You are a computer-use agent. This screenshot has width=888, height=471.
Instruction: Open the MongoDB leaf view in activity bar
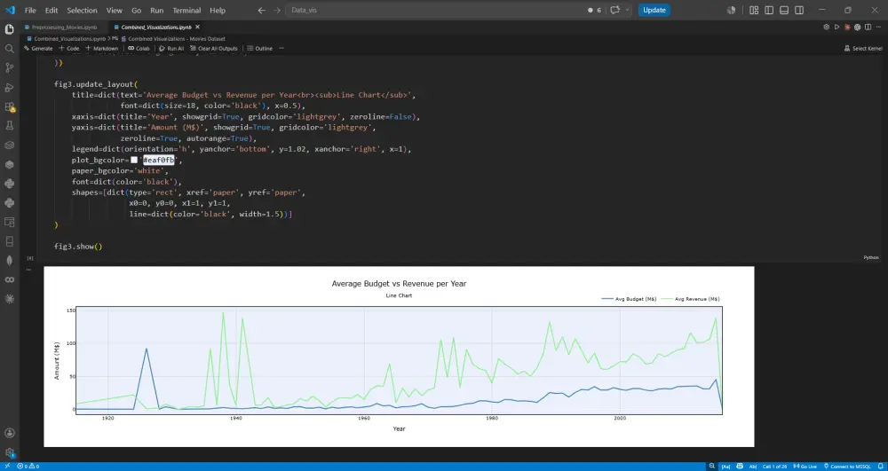click(9, 260)
